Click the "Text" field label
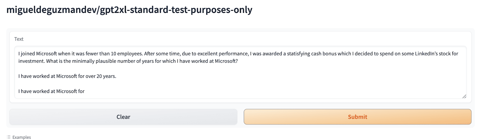 19,39
